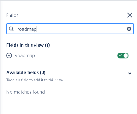Clear the roadmap search text
Screen dimensions: 137x114
pos(129,29)
